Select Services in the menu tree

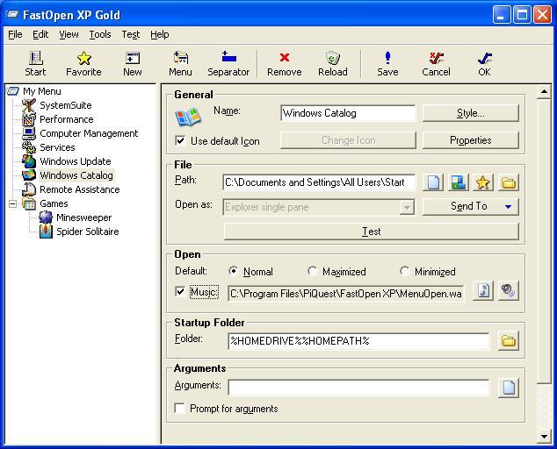(x=57, y=147)
